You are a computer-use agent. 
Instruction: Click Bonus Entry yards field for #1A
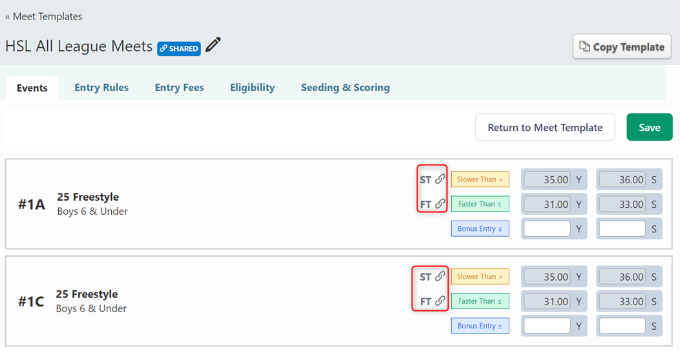click(547, 229)
